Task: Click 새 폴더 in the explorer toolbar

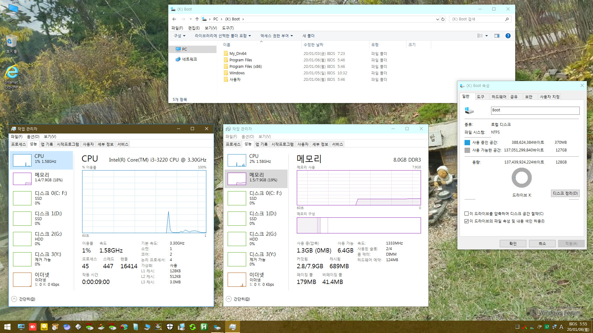Action: [x=308, y=36]
